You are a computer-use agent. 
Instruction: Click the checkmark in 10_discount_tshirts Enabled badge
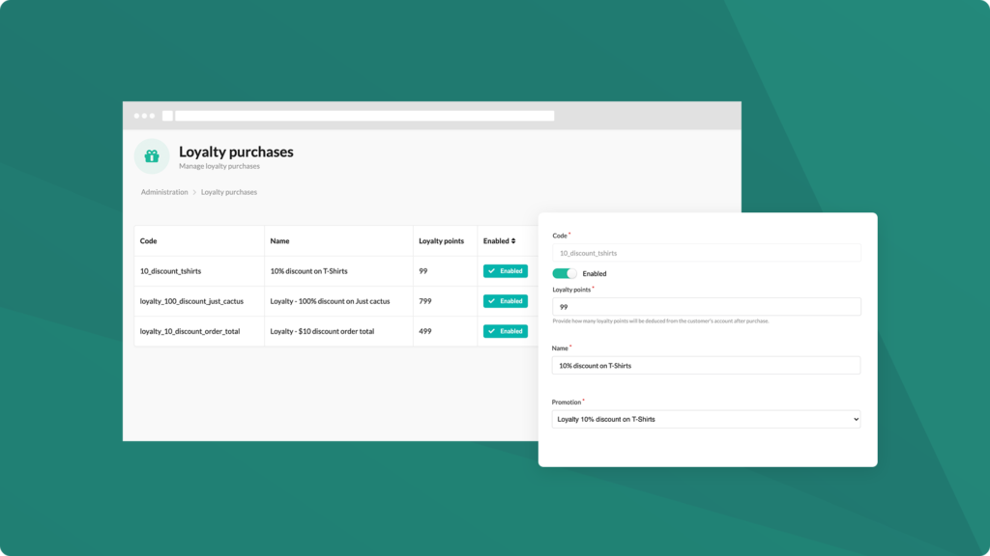coord(493,271)
